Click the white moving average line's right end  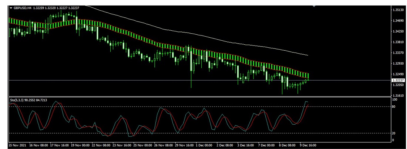tap(307, 55)
